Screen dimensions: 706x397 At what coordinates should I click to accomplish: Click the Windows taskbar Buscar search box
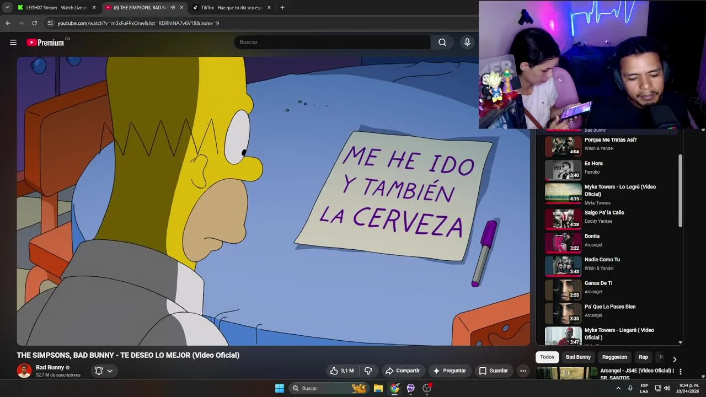point(329,388)
